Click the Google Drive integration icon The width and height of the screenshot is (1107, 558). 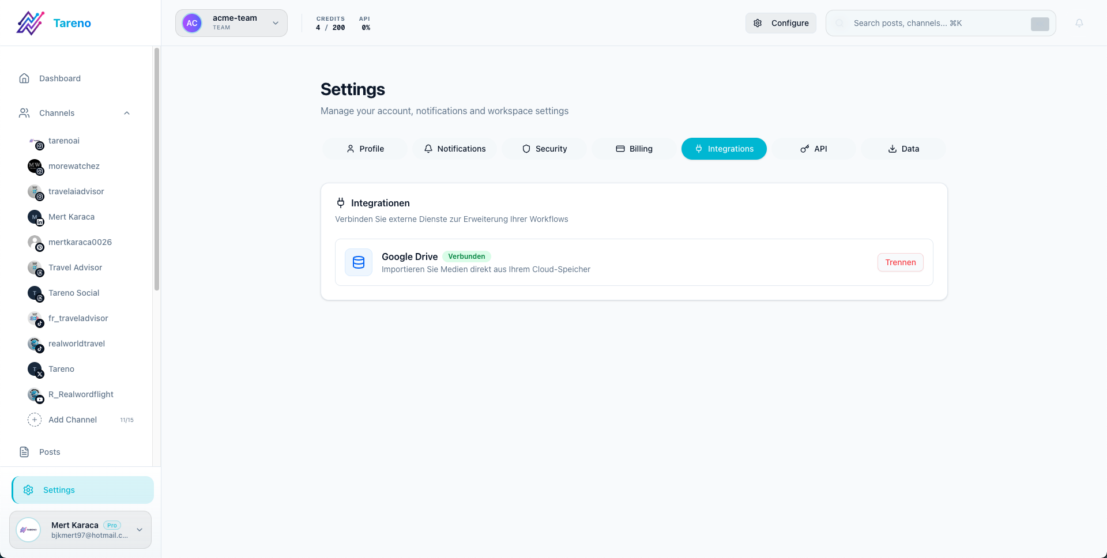(358, 262)
